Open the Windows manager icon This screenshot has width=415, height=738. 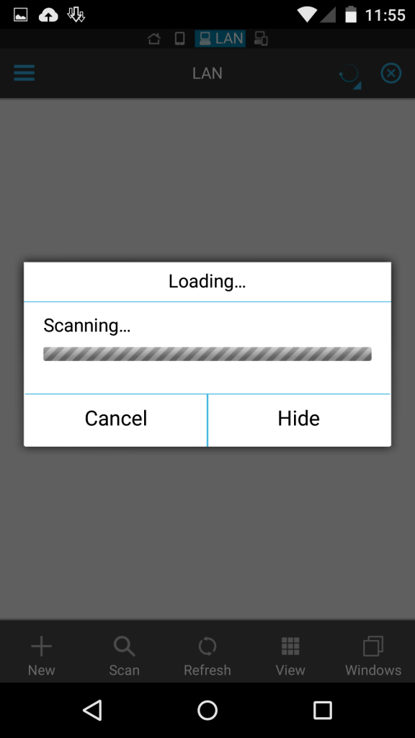point(373,655)
